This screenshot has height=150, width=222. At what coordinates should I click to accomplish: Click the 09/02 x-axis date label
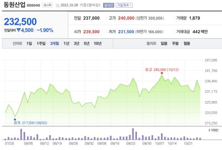click(x=89, y=143)
